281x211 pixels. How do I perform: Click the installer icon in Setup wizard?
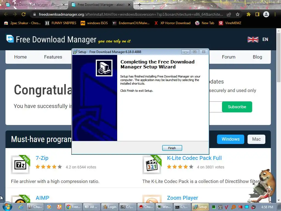[104, 68]
